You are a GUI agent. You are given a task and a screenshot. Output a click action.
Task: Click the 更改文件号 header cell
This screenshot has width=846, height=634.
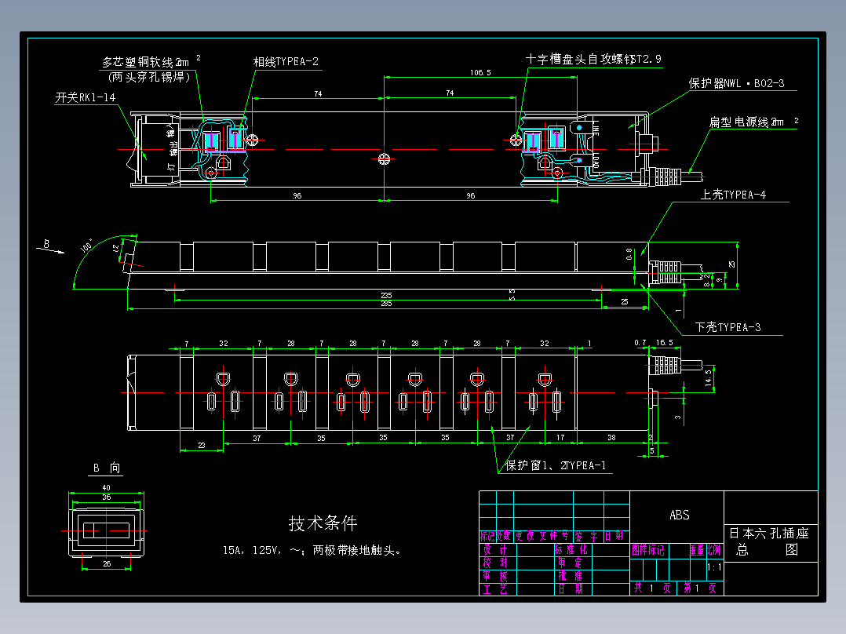pyautogui.click(x=542, y=536)
